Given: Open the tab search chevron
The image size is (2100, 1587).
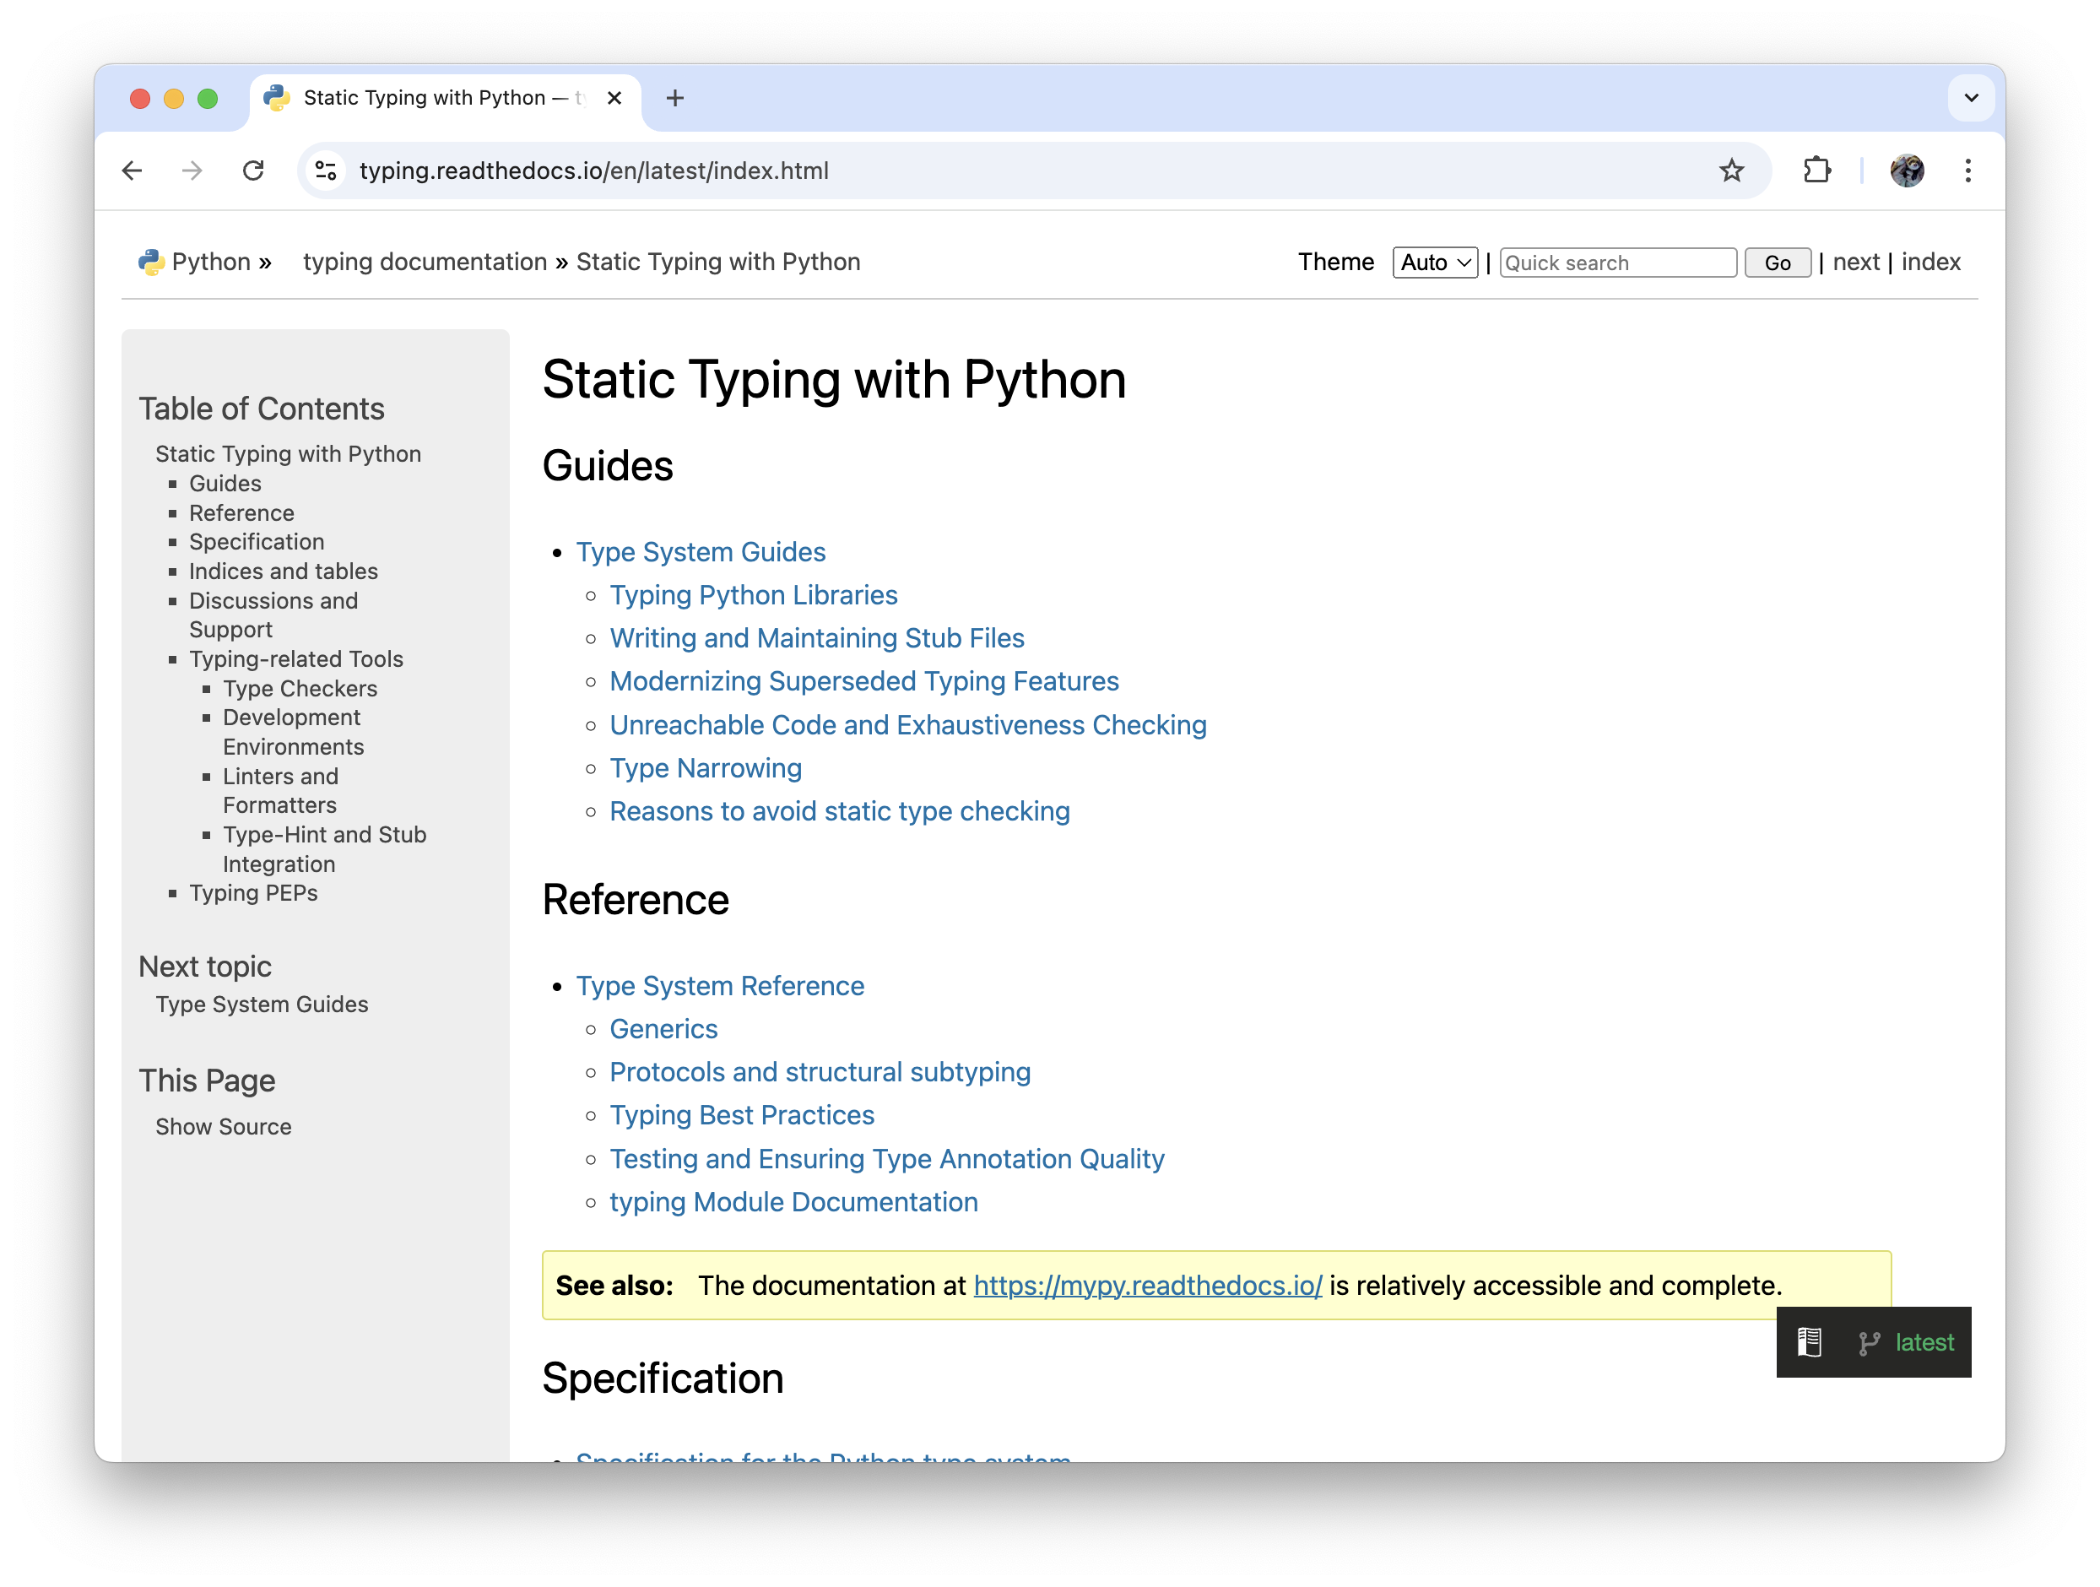Looking at the screenshot, I should (1971, 98).
